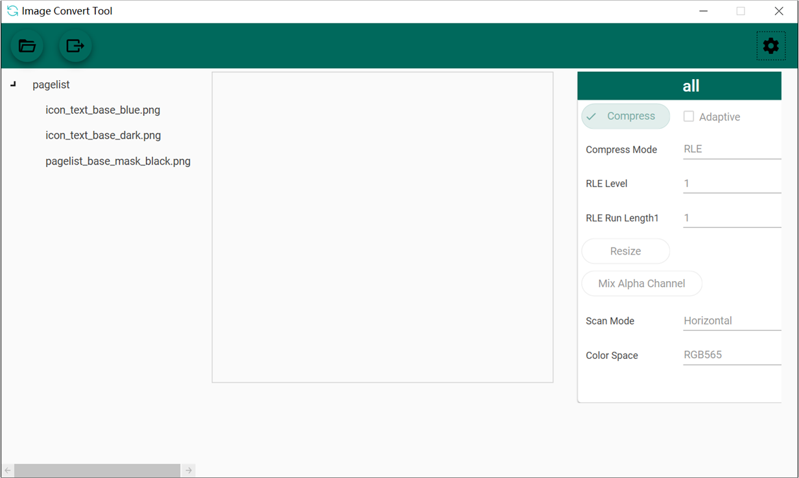The image size is (799, 478).
Task: Toggle the Compress chip
Action: [x=625, y=117]
